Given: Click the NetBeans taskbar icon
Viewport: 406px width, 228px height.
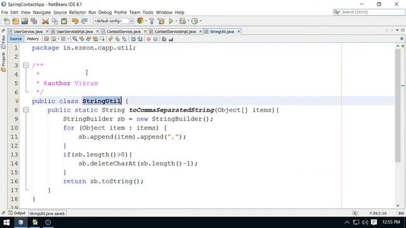Looking at the screenshot, I should pyautogui.click(x=21, y=222).
